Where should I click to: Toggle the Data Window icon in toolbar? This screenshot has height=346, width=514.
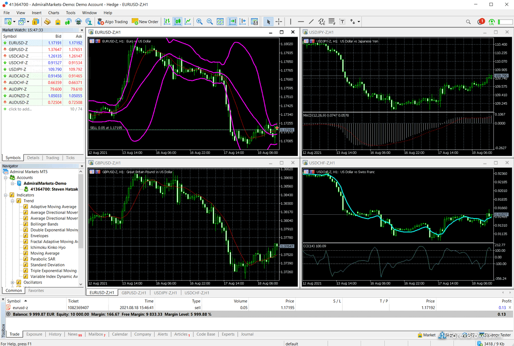coord(48,21)
